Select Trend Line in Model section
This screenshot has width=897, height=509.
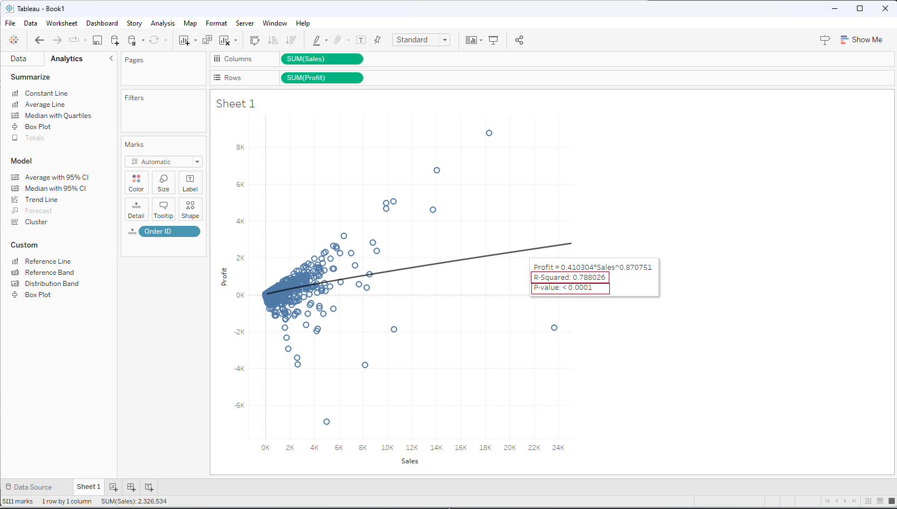coord(41,200)
